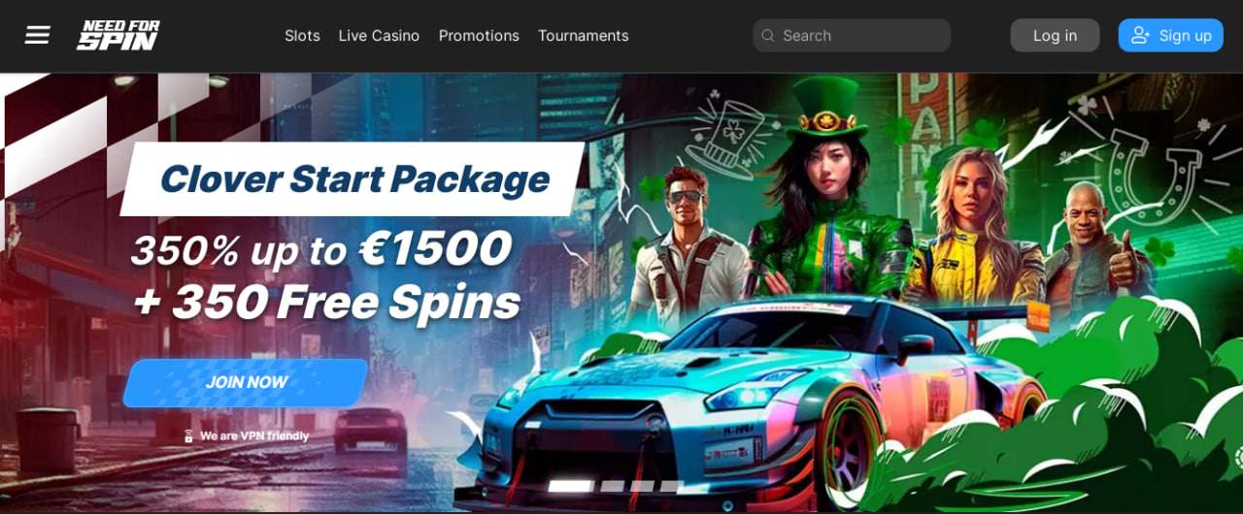
Task: Go to Live Casino
Action: point(379,36)
